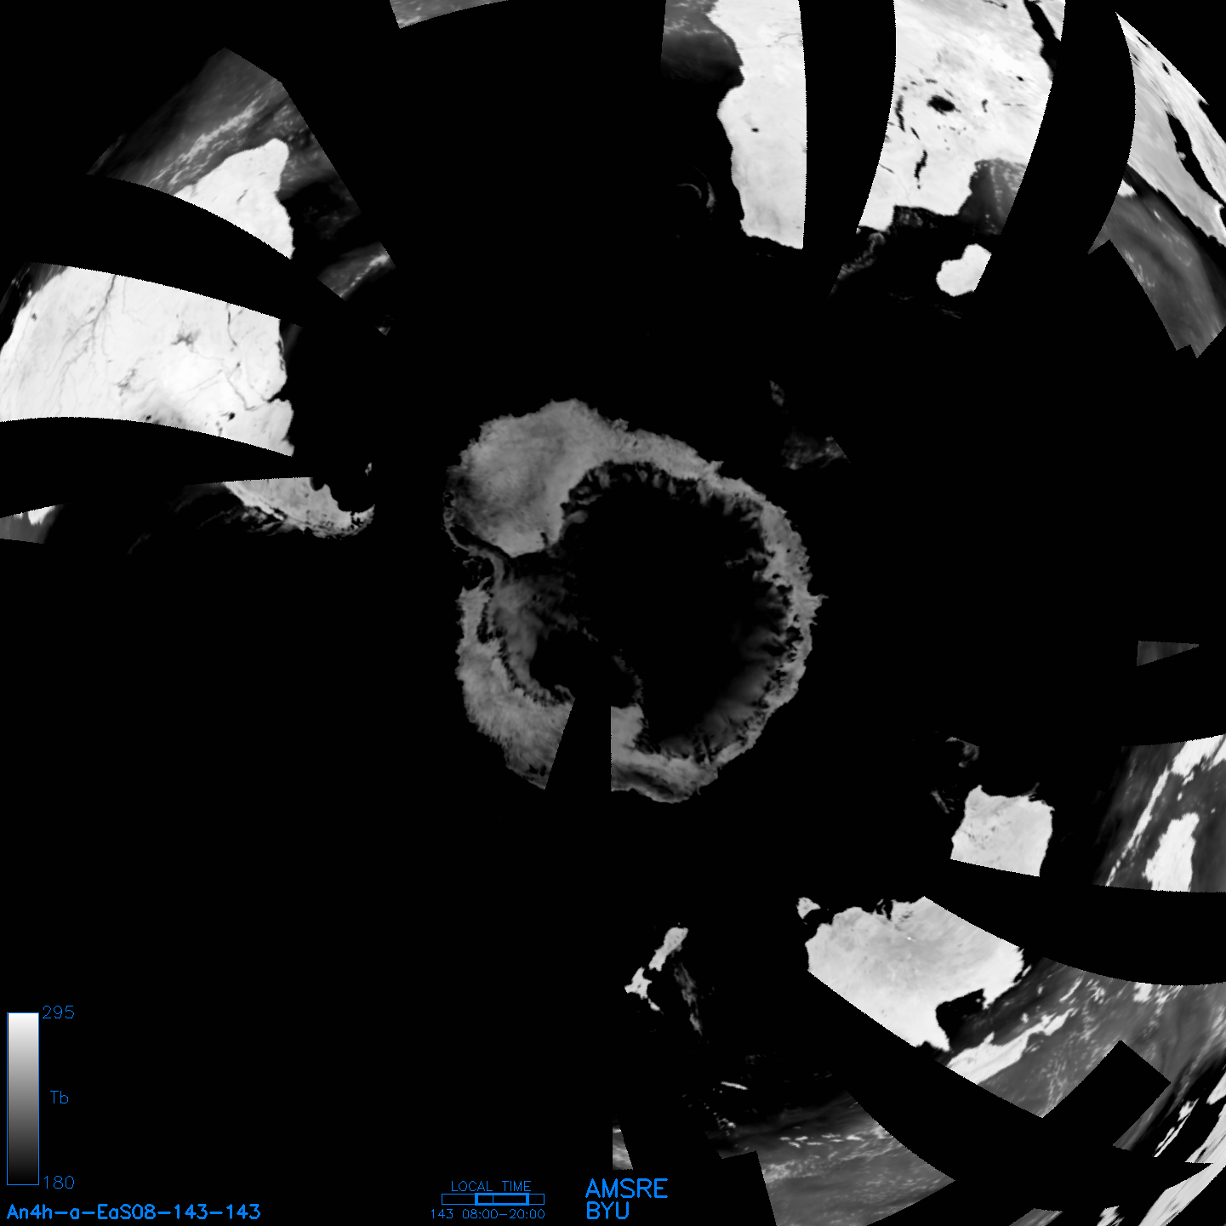Click the '143 08:00-20:00' time range text
1226x1226 pixels.
point(488,1214)
